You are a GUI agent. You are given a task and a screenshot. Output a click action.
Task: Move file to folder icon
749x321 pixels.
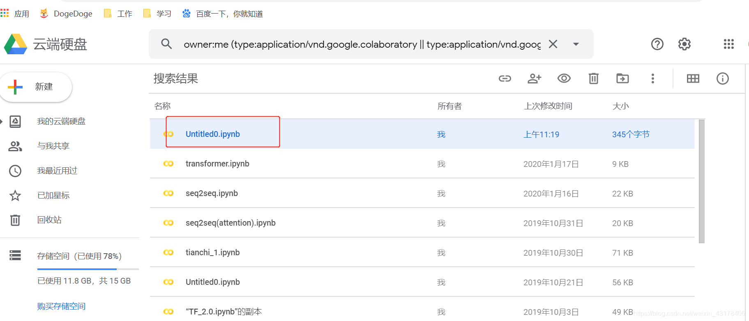click(623, 78)
